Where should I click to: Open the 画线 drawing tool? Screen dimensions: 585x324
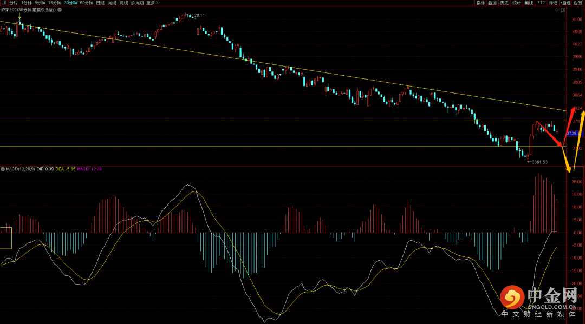[x=529, y=3]
